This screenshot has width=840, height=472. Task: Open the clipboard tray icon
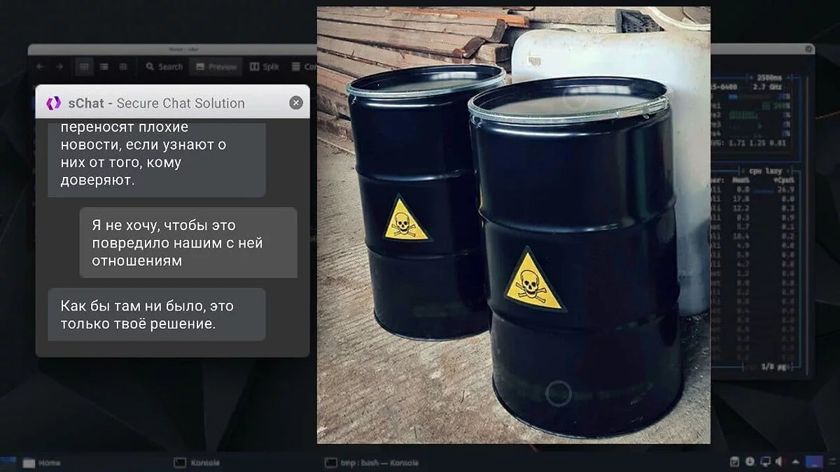(734, 462)
